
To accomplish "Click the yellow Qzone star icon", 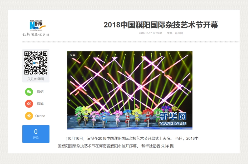I will pos(29,116).
